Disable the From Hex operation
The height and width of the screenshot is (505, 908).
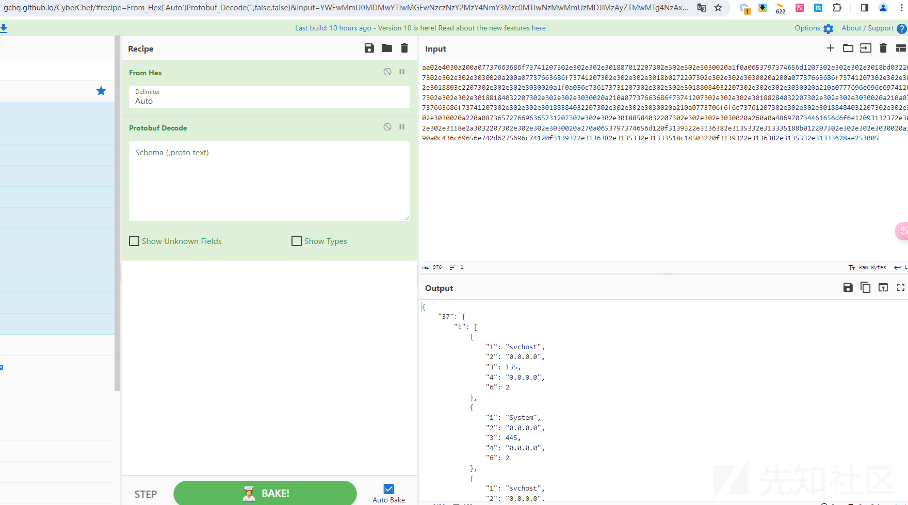click(387, 72)
